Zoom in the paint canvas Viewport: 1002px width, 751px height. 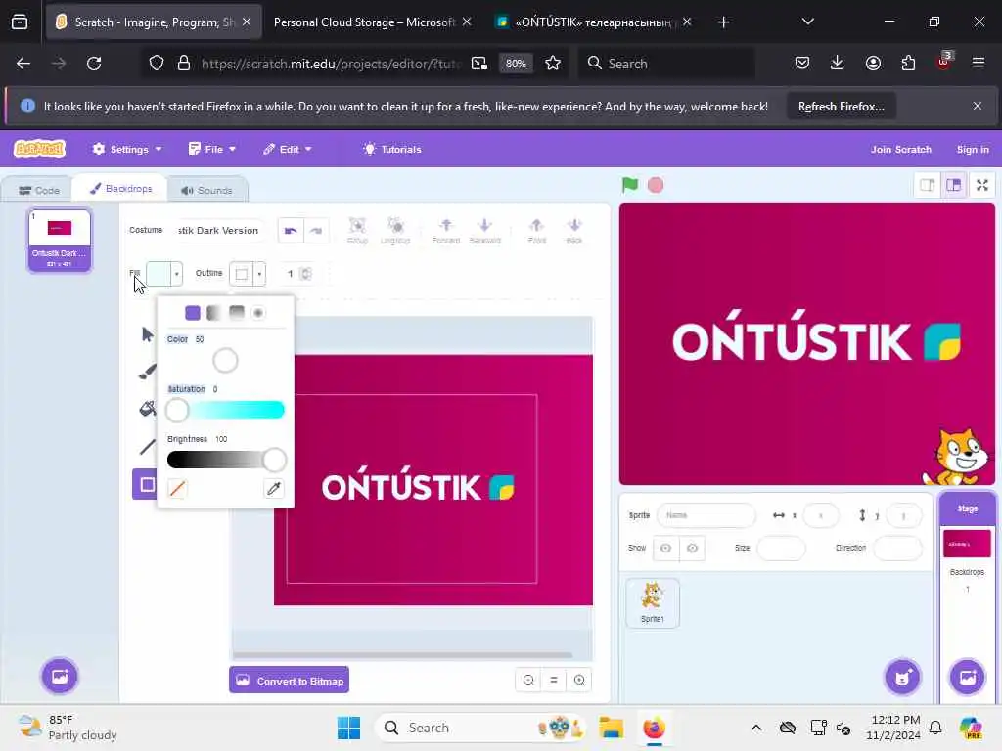pos(579,681)
